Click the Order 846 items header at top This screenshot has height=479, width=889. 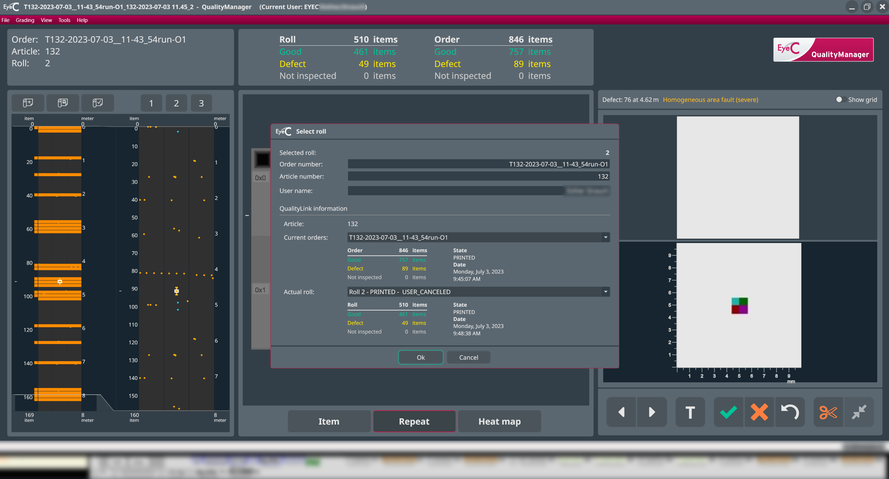coord(493,39)
